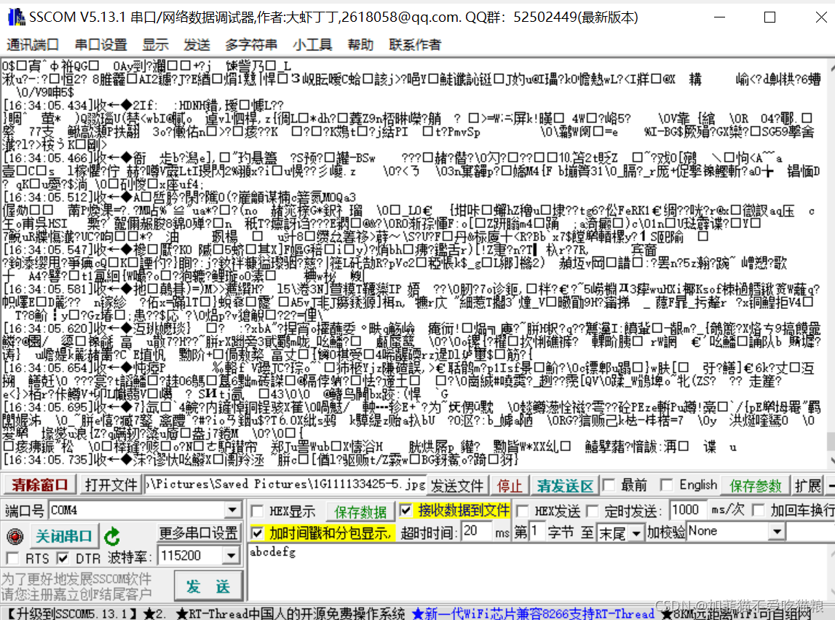Disable the 接收数据到文件 option
The width and height of the screenshot is (835, 620).
pos(404,510)
